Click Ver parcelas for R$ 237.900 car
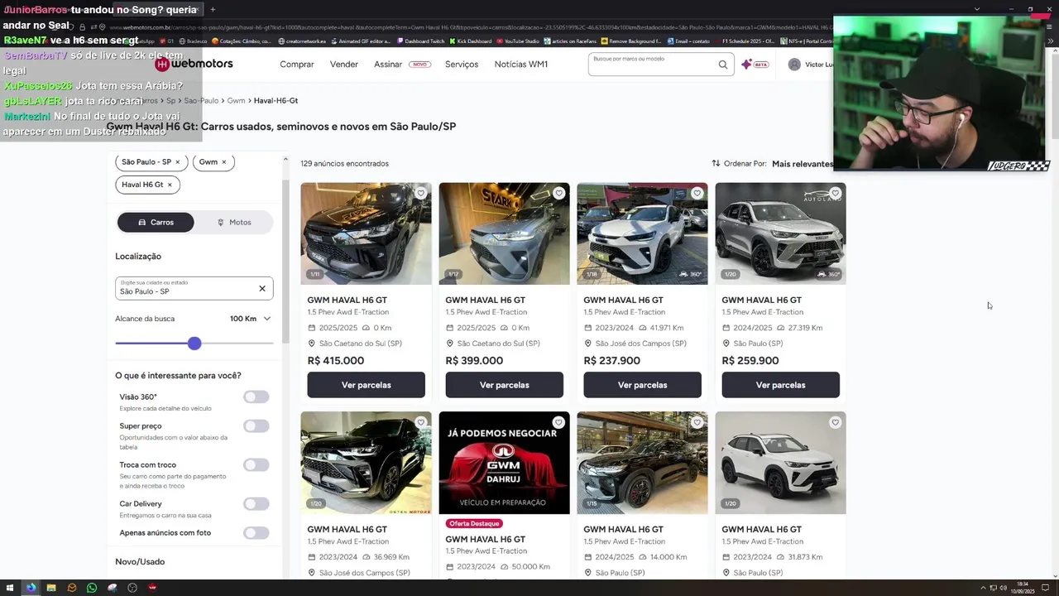This screenshot has width=1059, height=596. point(643,385)
